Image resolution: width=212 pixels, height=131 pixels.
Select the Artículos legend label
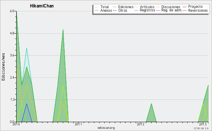click(x=147, y=7)
